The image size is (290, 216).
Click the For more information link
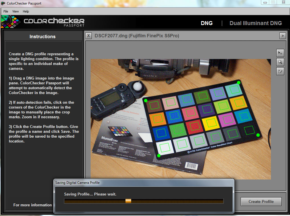click(33, 205)
